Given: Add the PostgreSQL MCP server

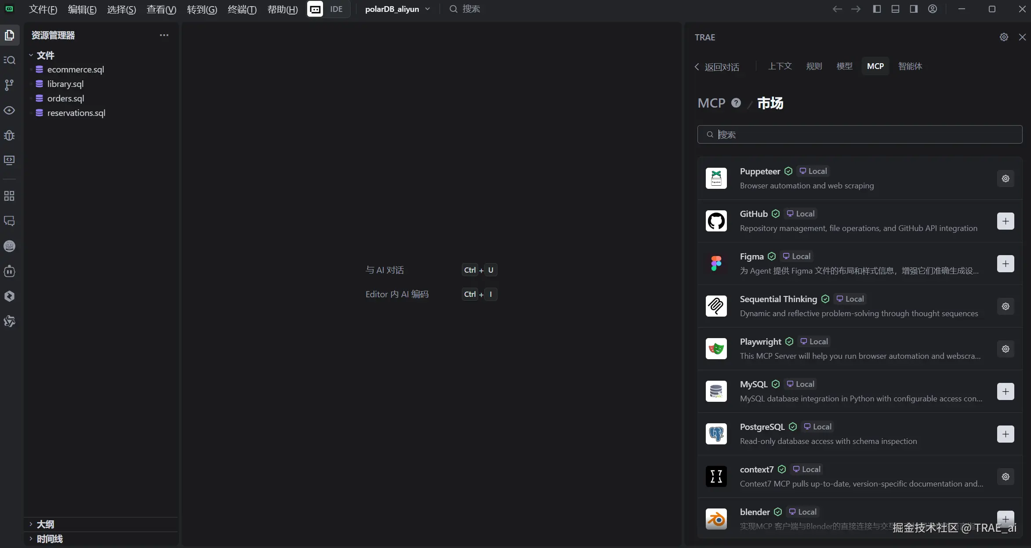Looking at the screenshot, I should pyautogui.click(x=1005, y=434).
